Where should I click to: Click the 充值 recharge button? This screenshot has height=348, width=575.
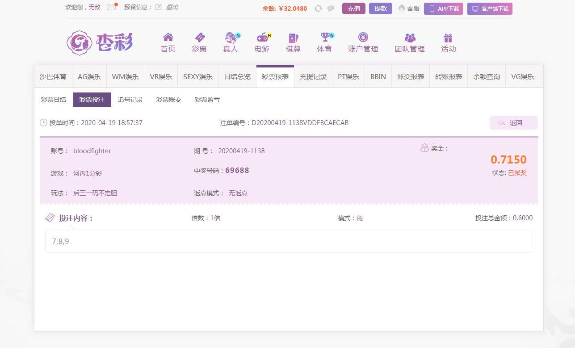click(354, 8)
